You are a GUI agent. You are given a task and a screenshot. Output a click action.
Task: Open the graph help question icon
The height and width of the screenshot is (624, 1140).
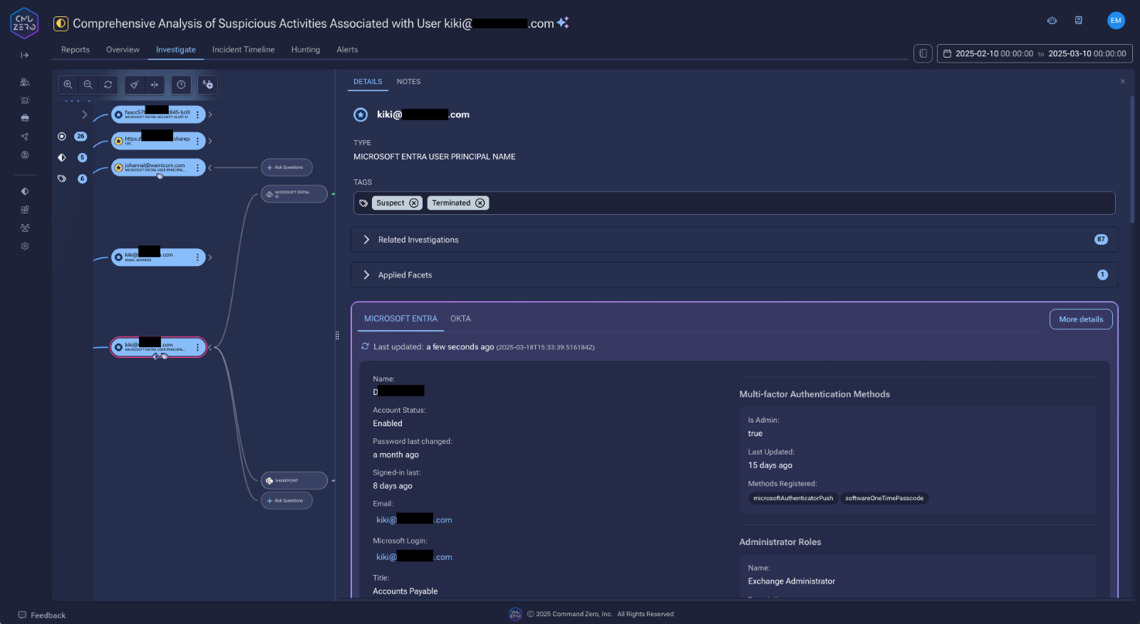pos(181,85)
